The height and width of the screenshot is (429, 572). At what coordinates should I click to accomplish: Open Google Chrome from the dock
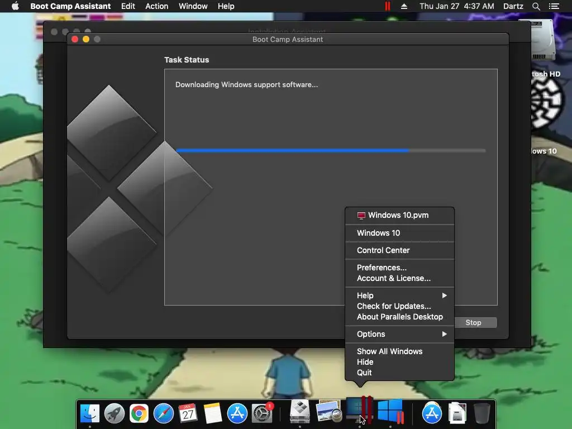139,413
